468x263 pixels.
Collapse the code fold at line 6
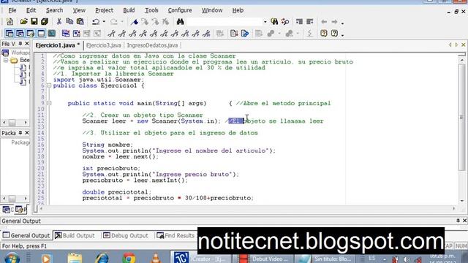click(x=49, y=85)
